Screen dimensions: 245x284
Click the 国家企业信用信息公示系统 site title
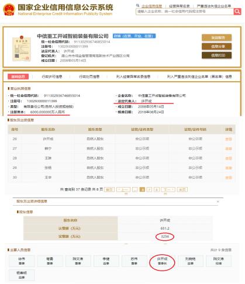[x=65, y=8]
